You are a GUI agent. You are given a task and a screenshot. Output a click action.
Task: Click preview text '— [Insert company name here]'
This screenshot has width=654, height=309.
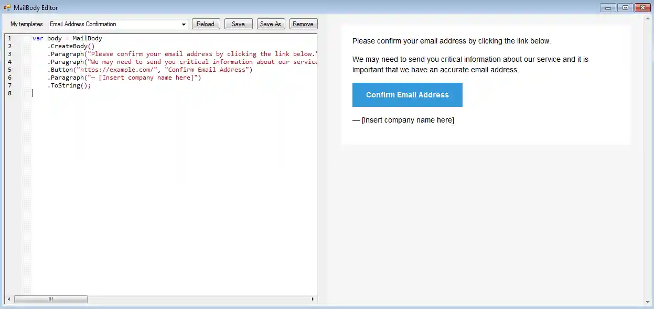pyautogui.click(x=403, y=120)
